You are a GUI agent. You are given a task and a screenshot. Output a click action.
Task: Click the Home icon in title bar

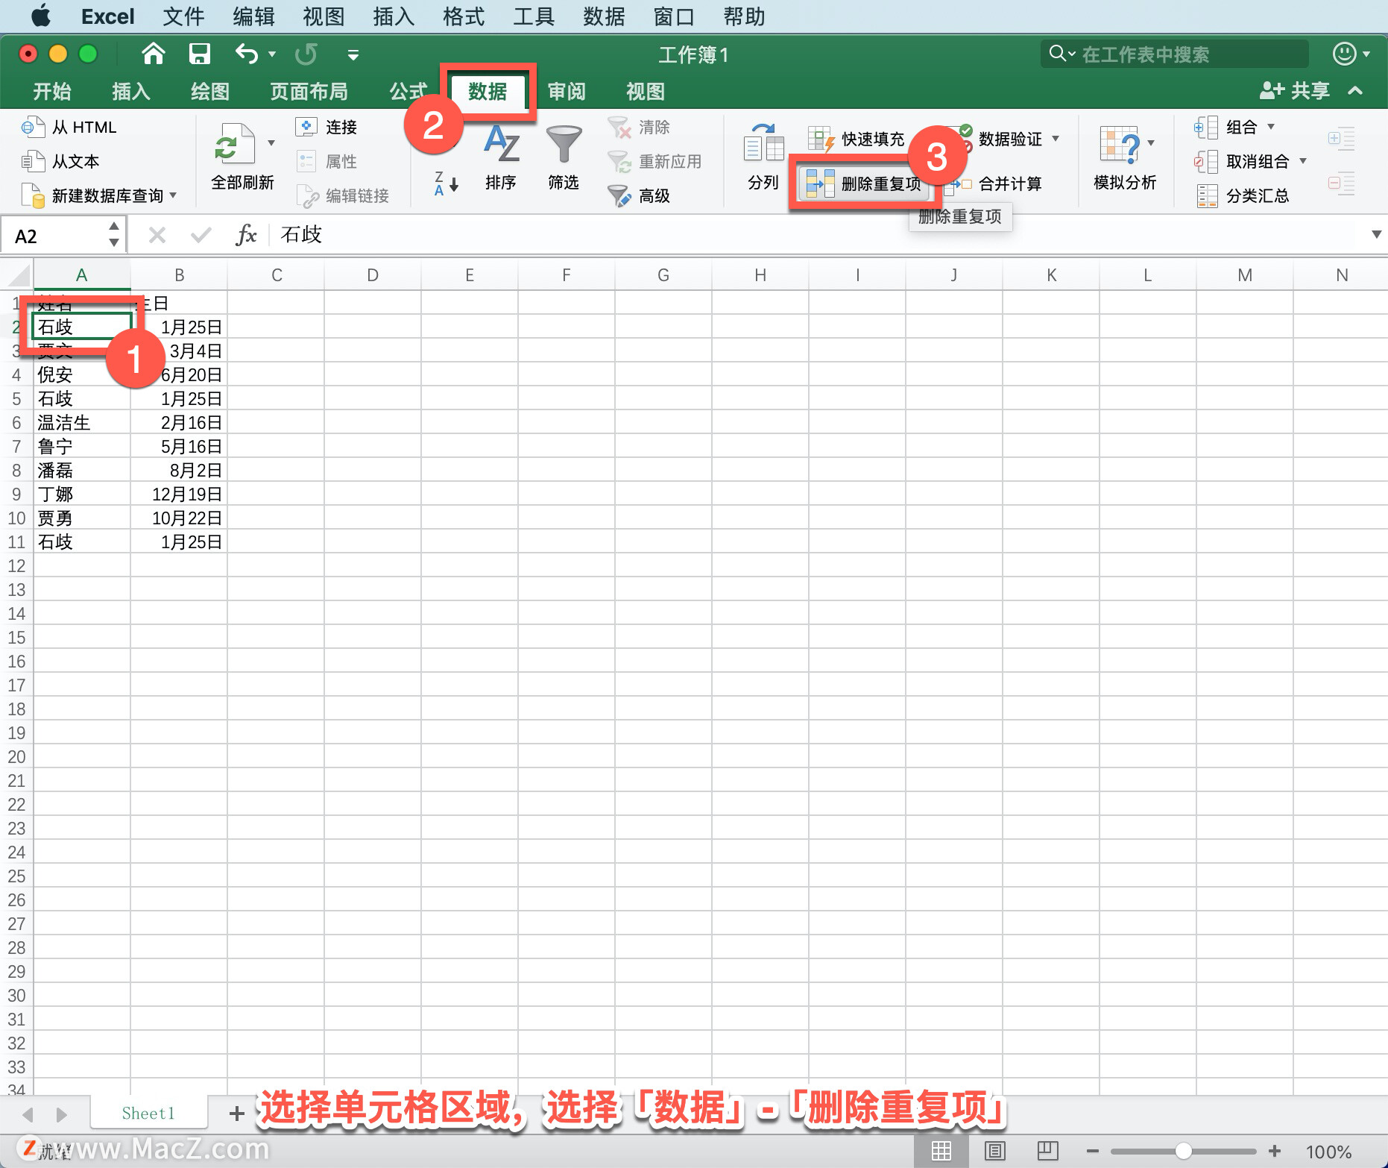pyautogui.click(x=154, y=54)
